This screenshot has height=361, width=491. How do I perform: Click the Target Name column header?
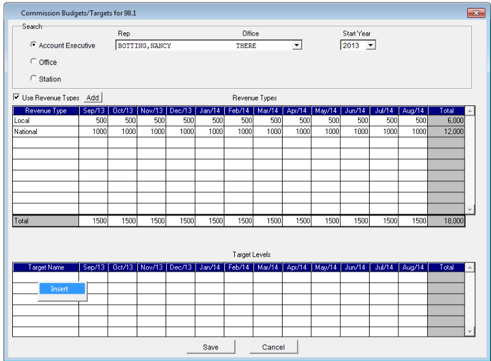tap(45, 267)
